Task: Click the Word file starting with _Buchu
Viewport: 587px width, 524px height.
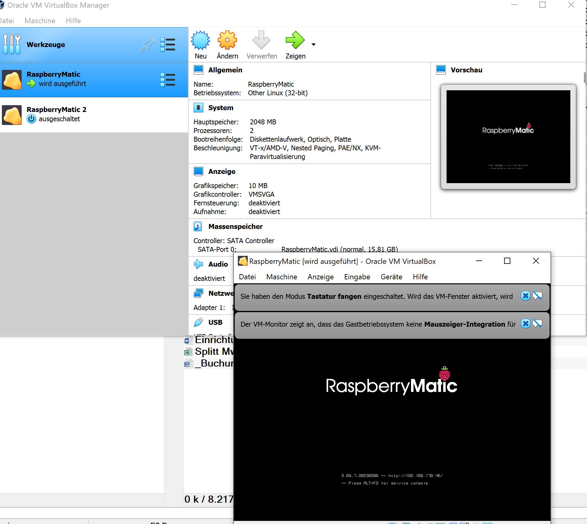Action: (x=209, y=363)
